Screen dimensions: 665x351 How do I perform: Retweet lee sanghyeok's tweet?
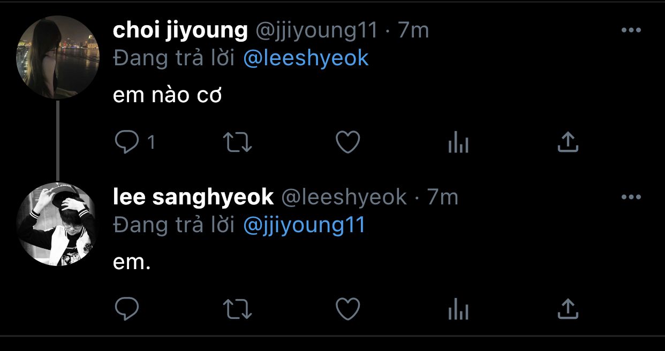238,309
